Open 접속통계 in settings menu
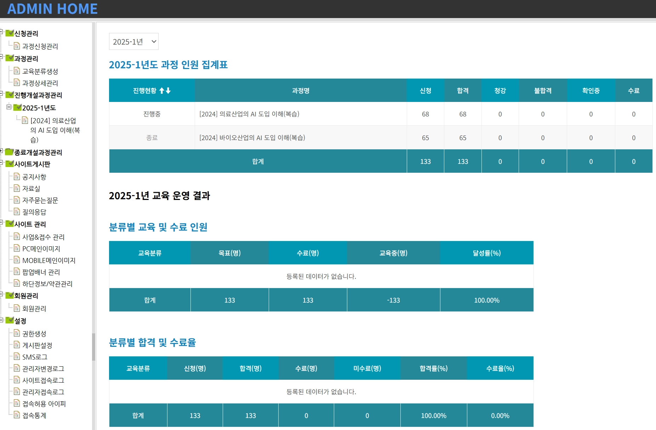656x430 pixels. coord(34,415)
